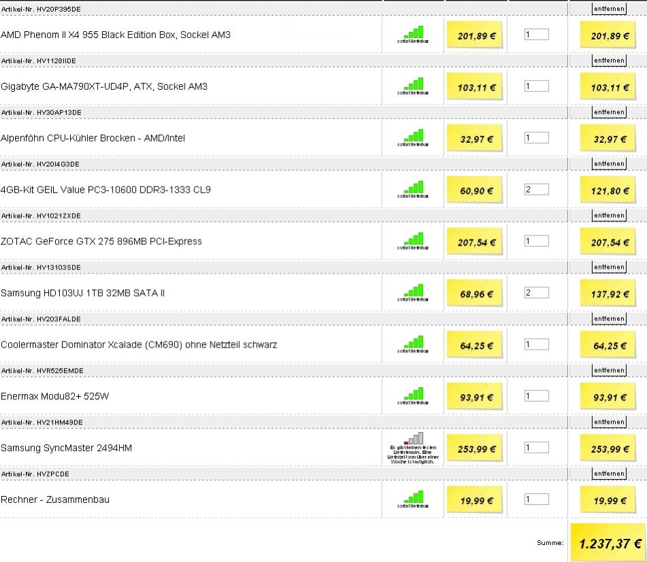Click Artikel-Nr. HV20P395DE text
The height and width of the screenshot is (562, 647).
41,9
